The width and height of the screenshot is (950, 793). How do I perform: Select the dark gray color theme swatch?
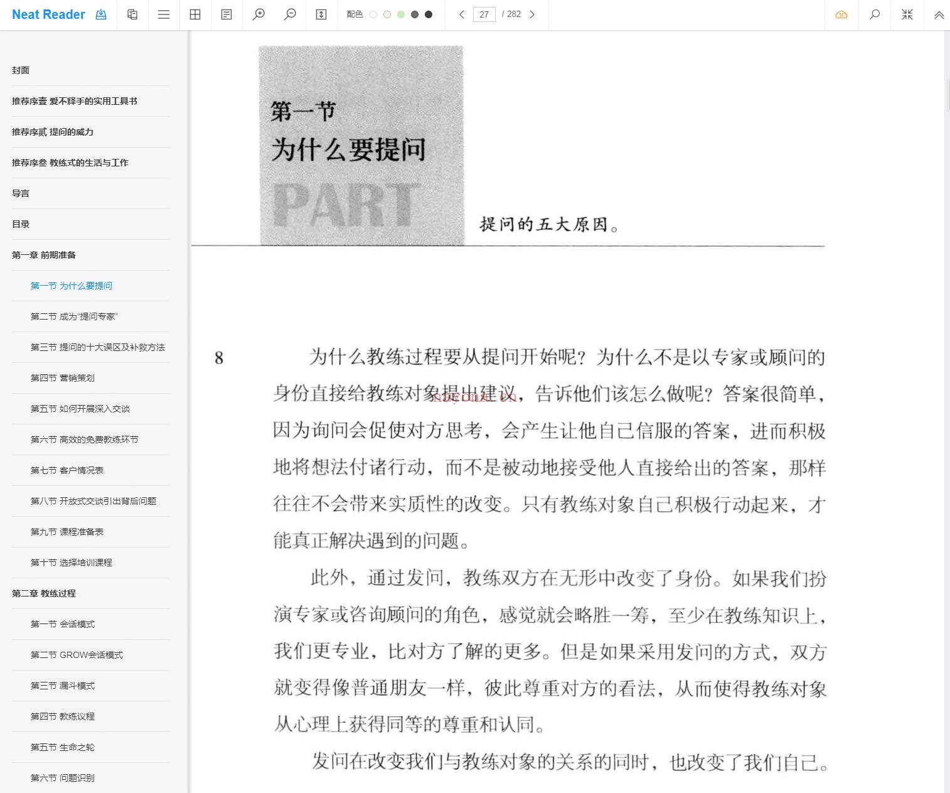(415, 14)
